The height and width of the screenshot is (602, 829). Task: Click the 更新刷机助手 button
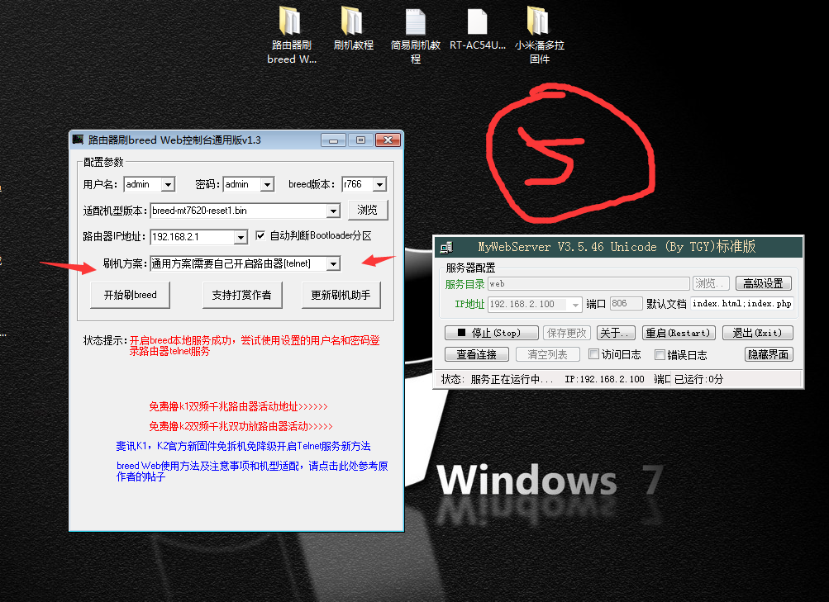(341, 295)
